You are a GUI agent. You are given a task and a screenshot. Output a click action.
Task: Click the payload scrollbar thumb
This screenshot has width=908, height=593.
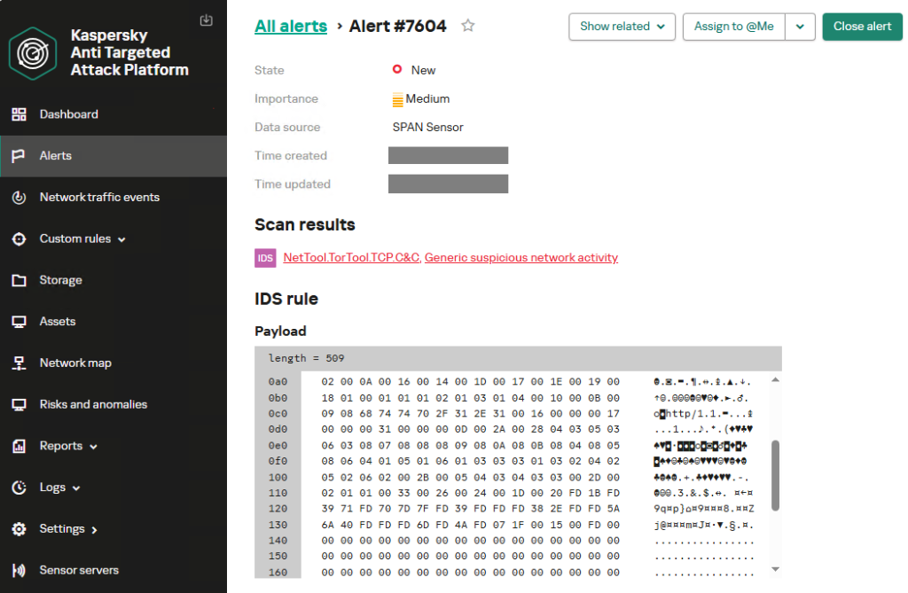pos(775,475)
